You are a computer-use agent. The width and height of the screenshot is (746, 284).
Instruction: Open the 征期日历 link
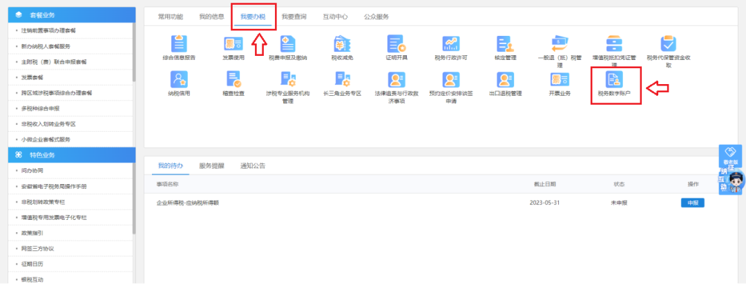[32, 264]
